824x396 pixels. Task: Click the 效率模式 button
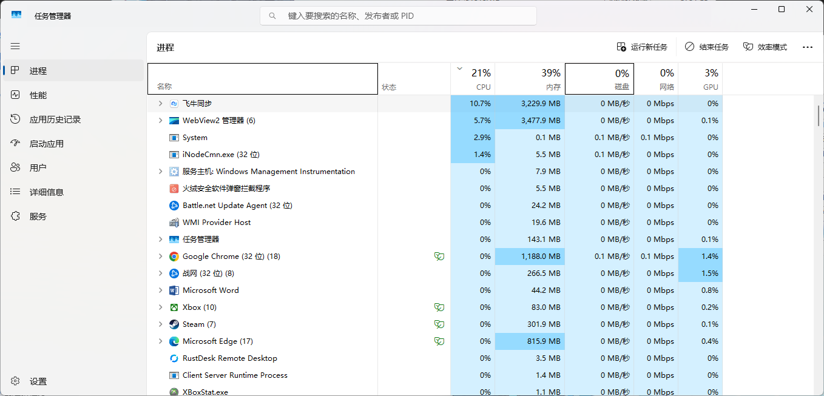click(765, 47)
